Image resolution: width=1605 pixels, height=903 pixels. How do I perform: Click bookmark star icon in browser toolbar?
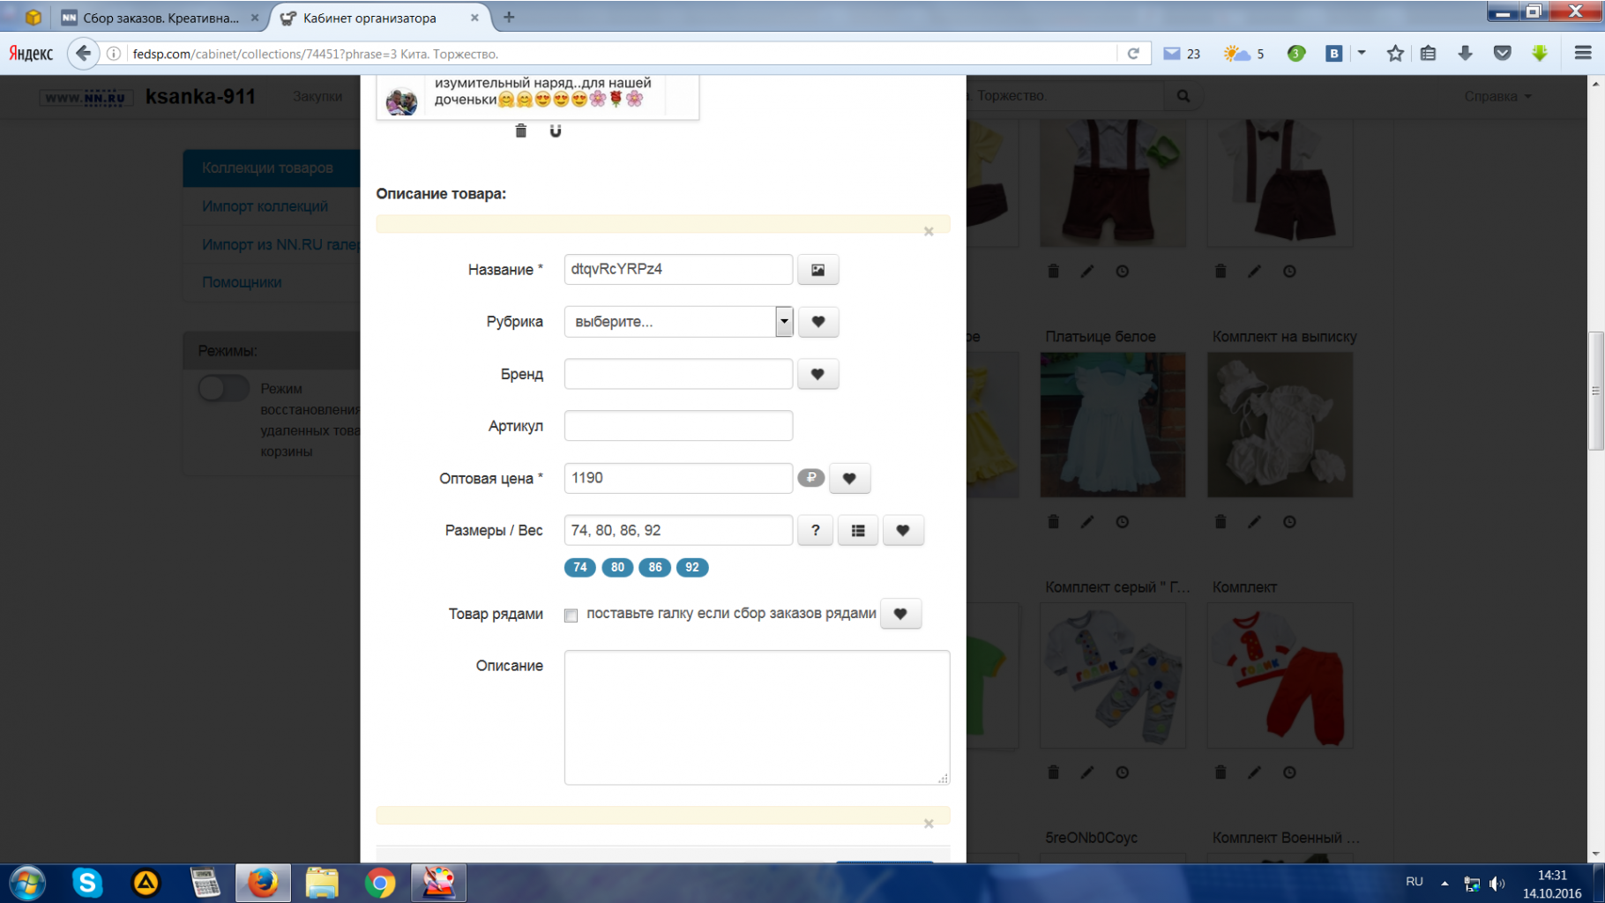(x=1395, y=54)
